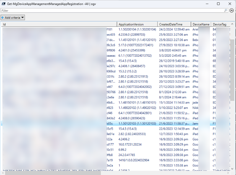This screenshot has width=236, height=175.
Task: Select date 15/1/2024 11:14:33 am
Action: click(174, 103)
